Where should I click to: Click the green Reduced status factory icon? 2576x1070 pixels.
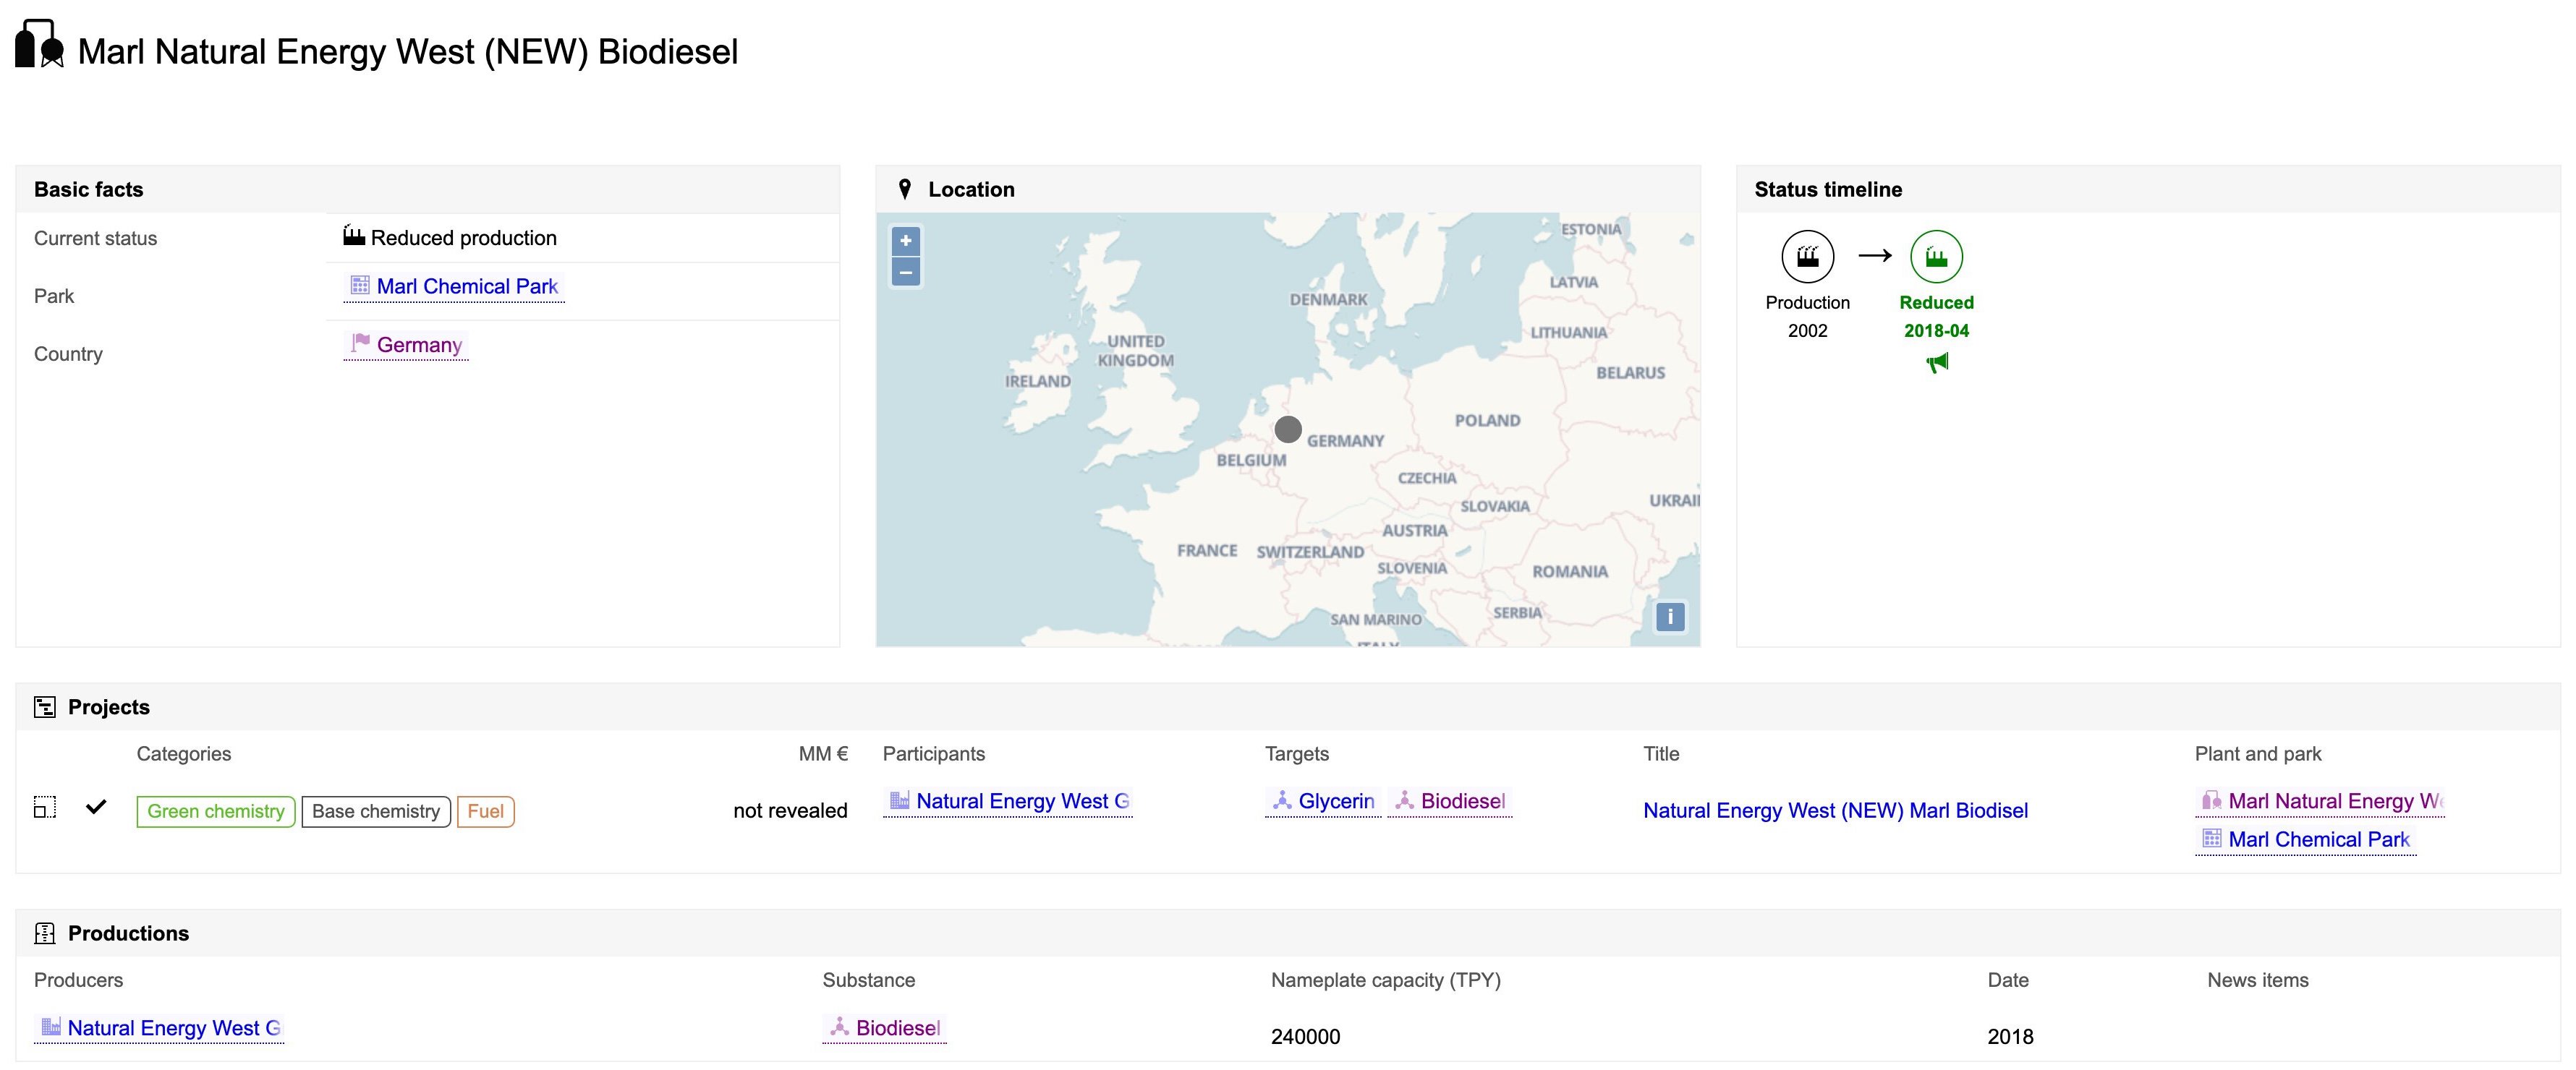1936,257
